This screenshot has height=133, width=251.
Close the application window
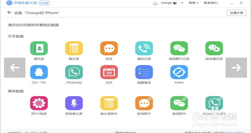tap(241, 3)
